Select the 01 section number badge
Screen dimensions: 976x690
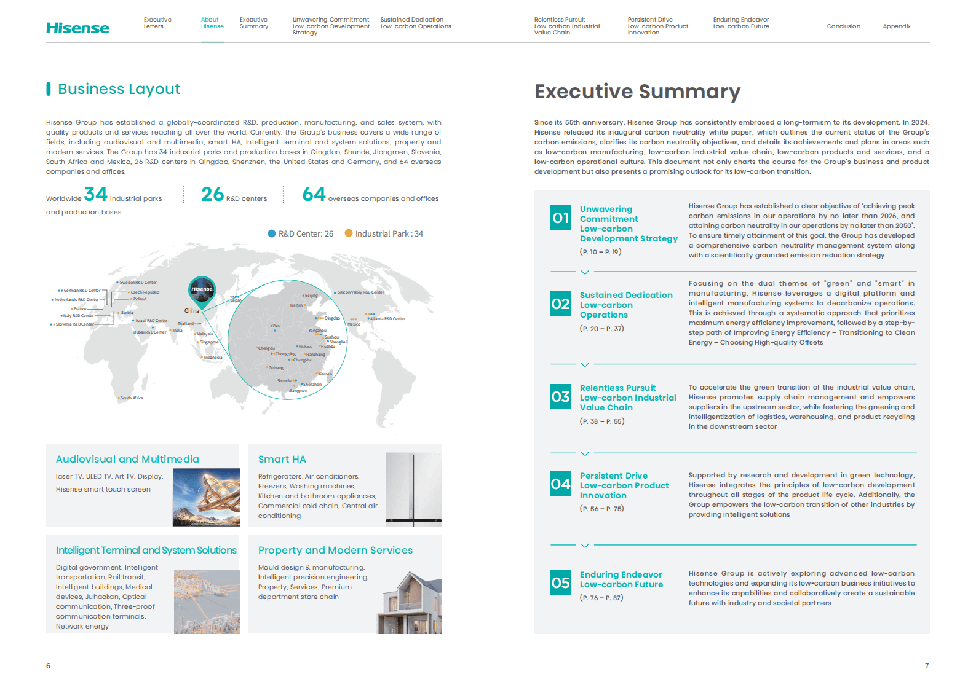tap(561, 218)
